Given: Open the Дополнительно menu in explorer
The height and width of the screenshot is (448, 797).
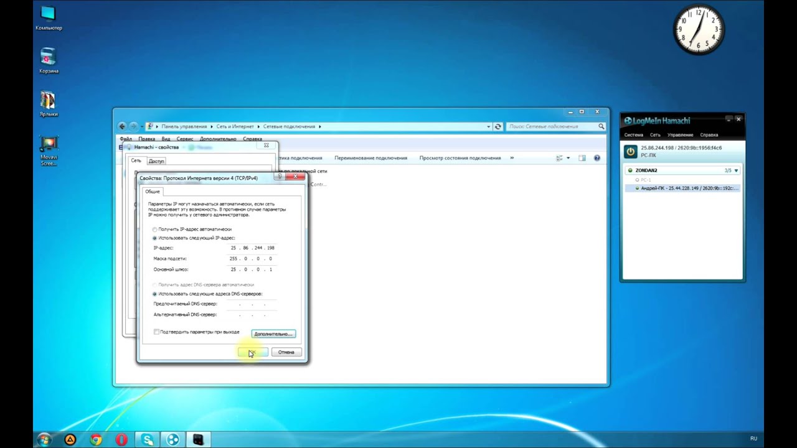Looking at the screenshot, I should pyautogui.click(x=218, y=139).
